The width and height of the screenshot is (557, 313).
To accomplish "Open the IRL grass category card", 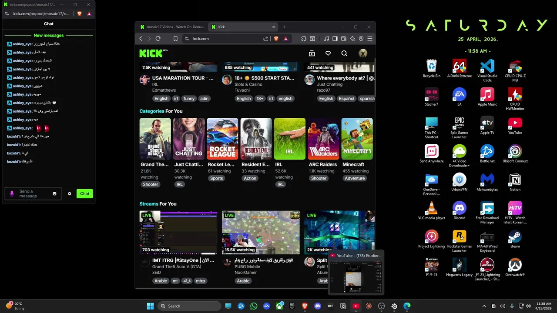I will (290, 139).
